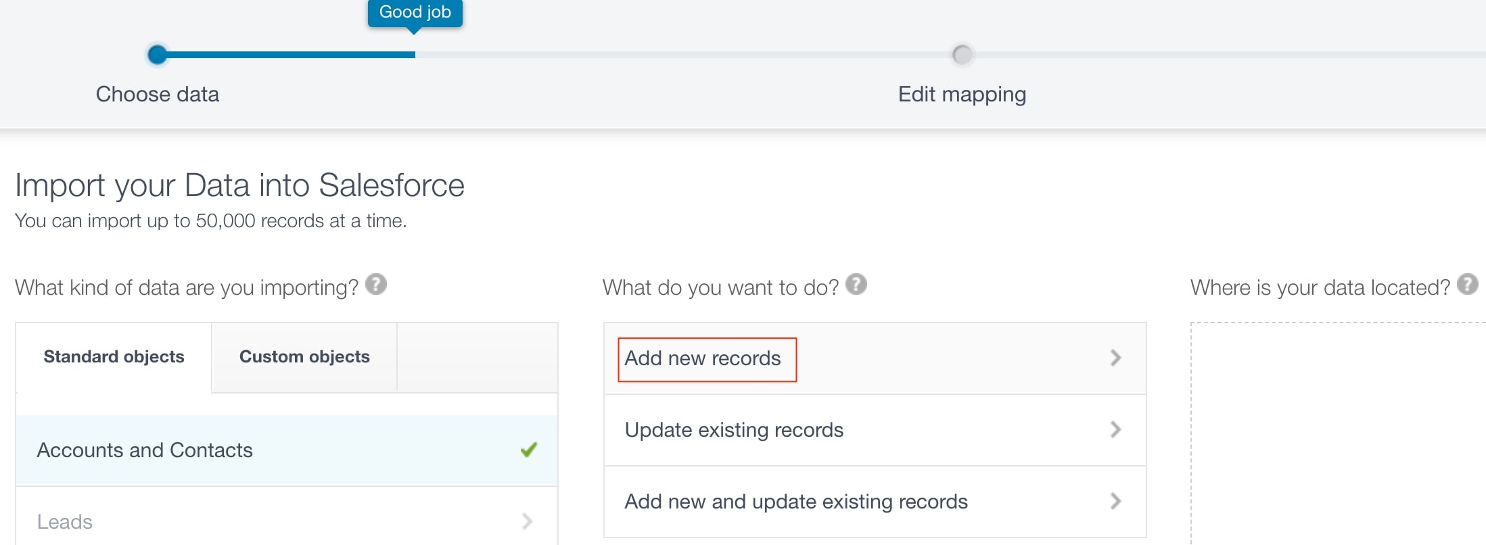The image size is (1486, 545).
Task: Open help for 'What do you want to do?'
Action: coord(856,284)
